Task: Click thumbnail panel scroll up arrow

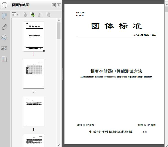Action: pos(58,20)
